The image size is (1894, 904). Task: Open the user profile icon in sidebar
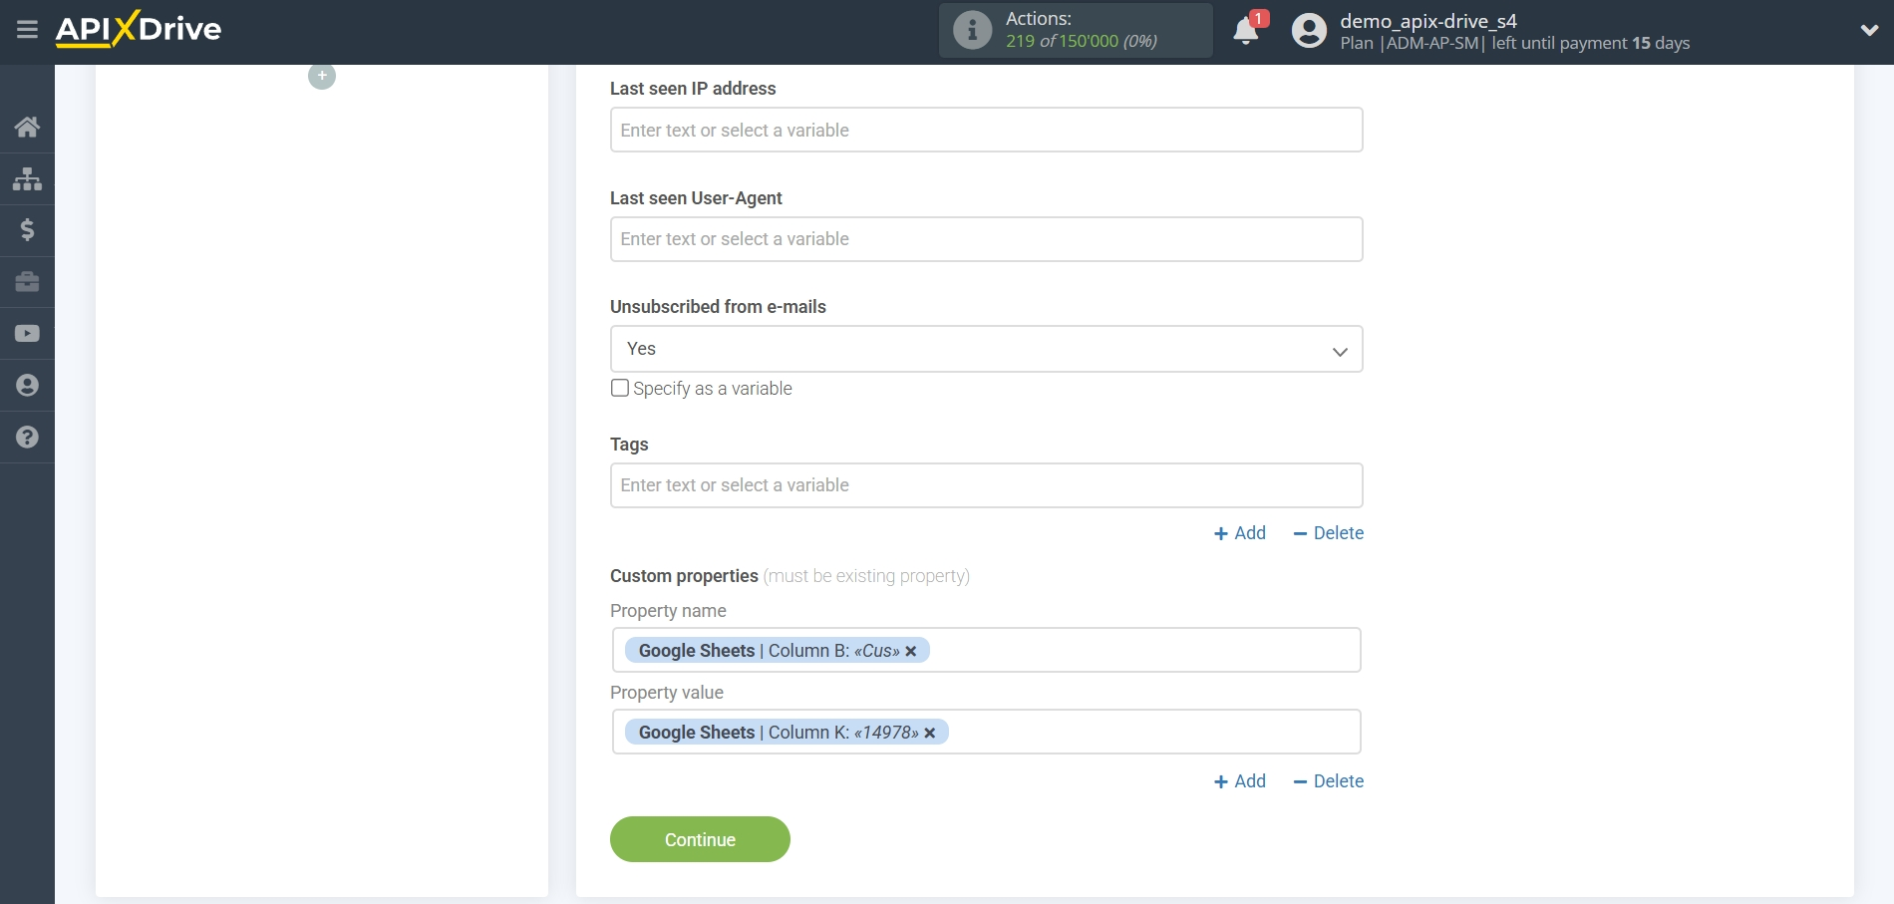(x=27, y=385)
